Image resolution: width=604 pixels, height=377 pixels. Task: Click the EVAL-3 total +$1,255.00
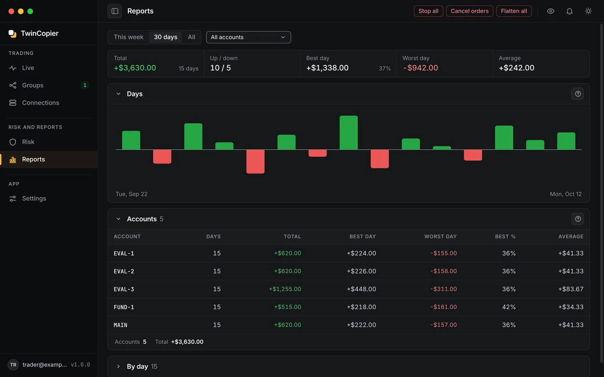(x=285, y=289)
